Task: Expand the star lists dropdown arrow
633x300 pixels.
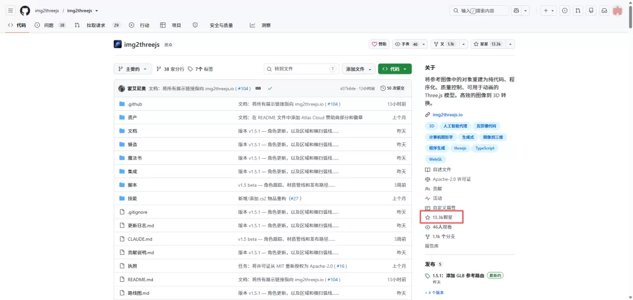Action: click(511, 44)
